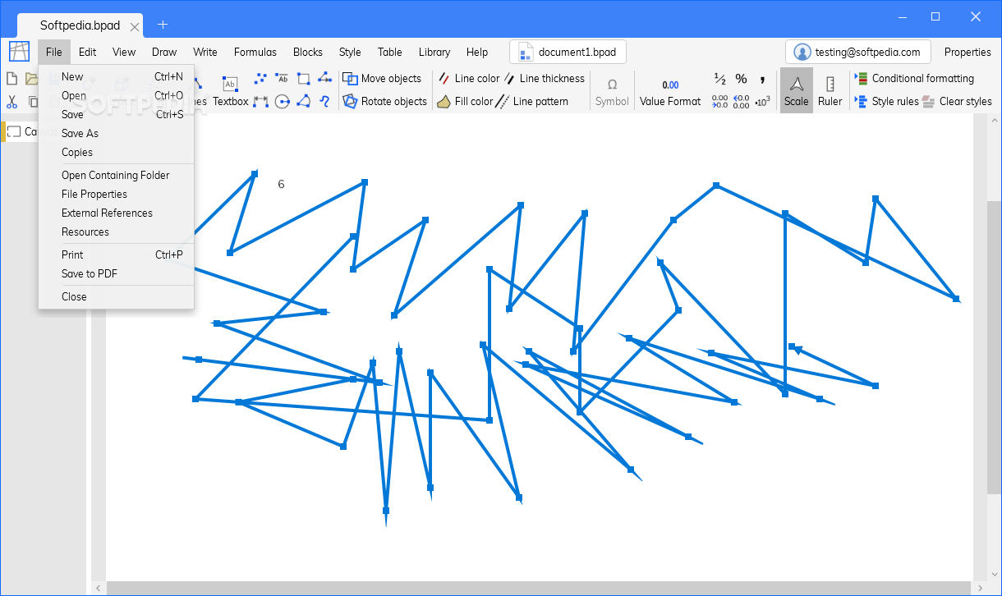Activate Rotate objects tool
This screenshot has height=596, width=1002.
point(384,102)
